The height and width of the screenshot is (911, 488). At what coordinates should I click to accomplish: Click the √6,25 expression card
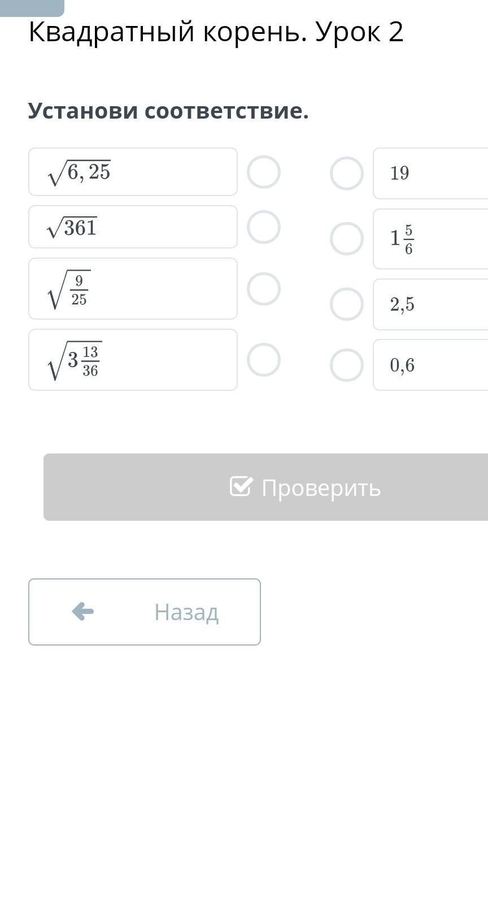133,172
